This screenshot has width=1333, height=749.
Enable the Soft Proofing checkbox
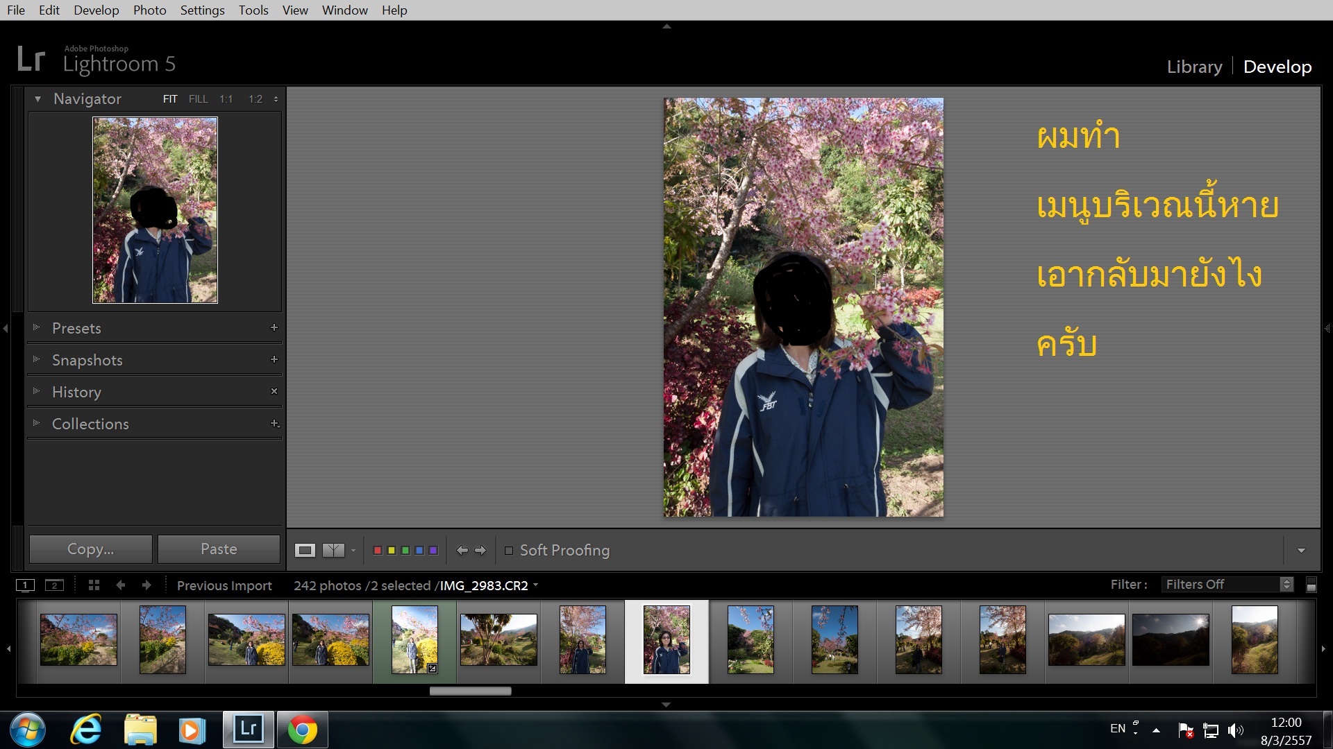(509, 550)
